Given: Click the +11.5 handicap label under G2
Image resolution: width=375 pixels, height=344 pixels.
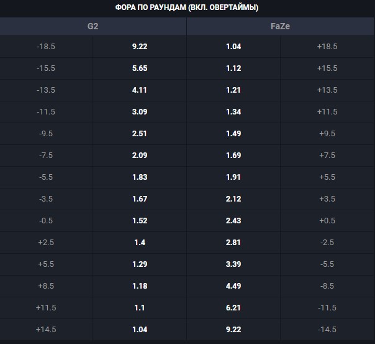Looking at the screenshot, I should click(46, 308).
